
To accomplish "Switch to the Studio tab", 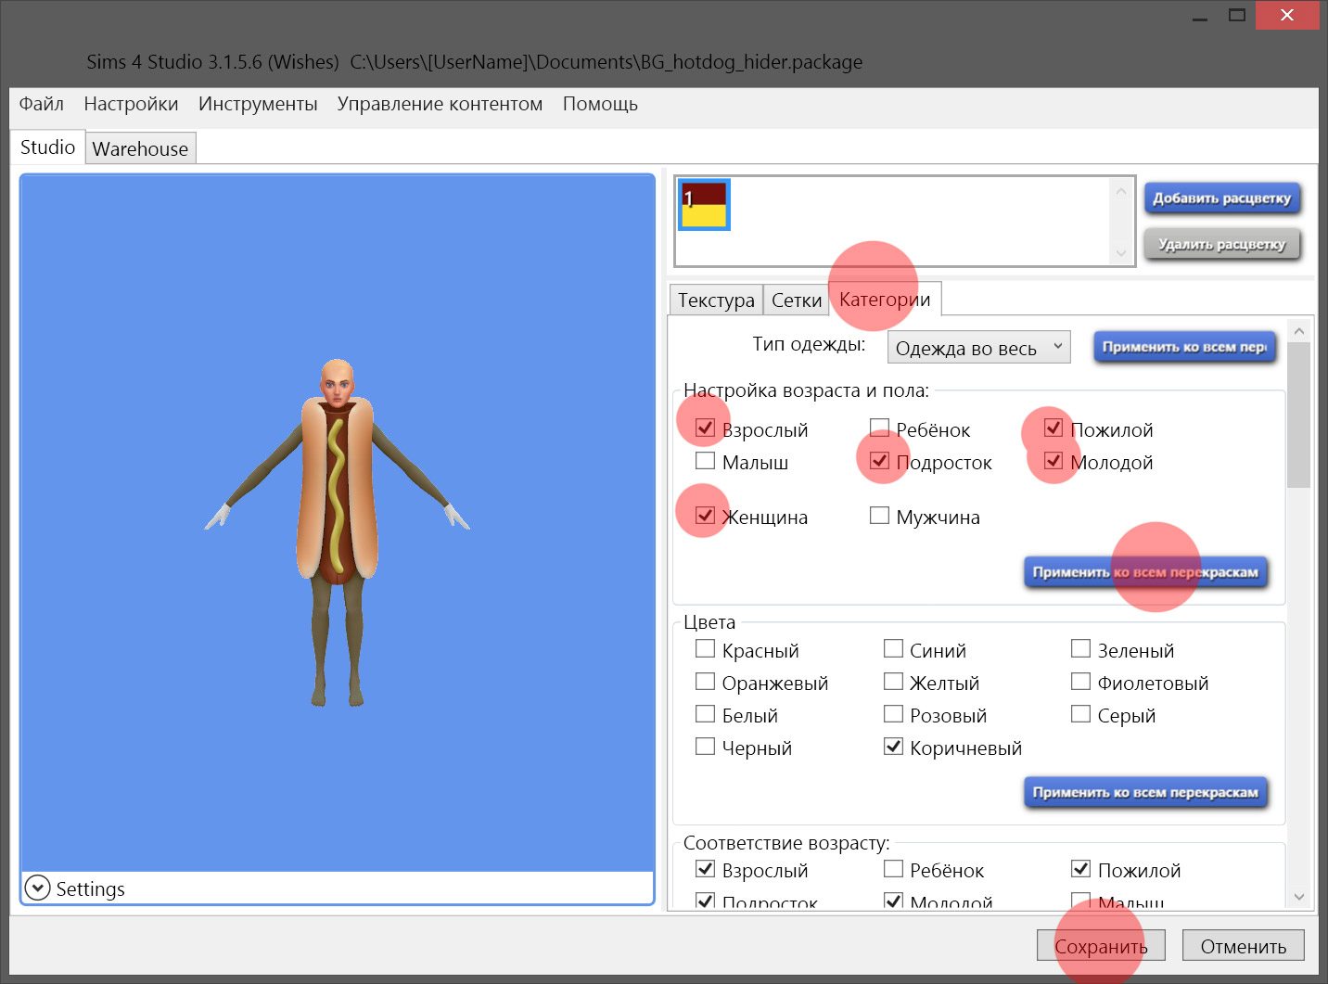I will click(47, 147).
